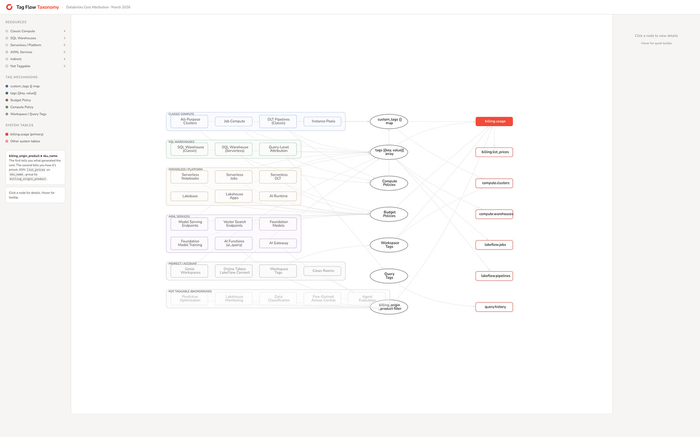Viewport: 700px width, 437px height.
Task: Select the Data Classification node
Action: click(278, 299)
